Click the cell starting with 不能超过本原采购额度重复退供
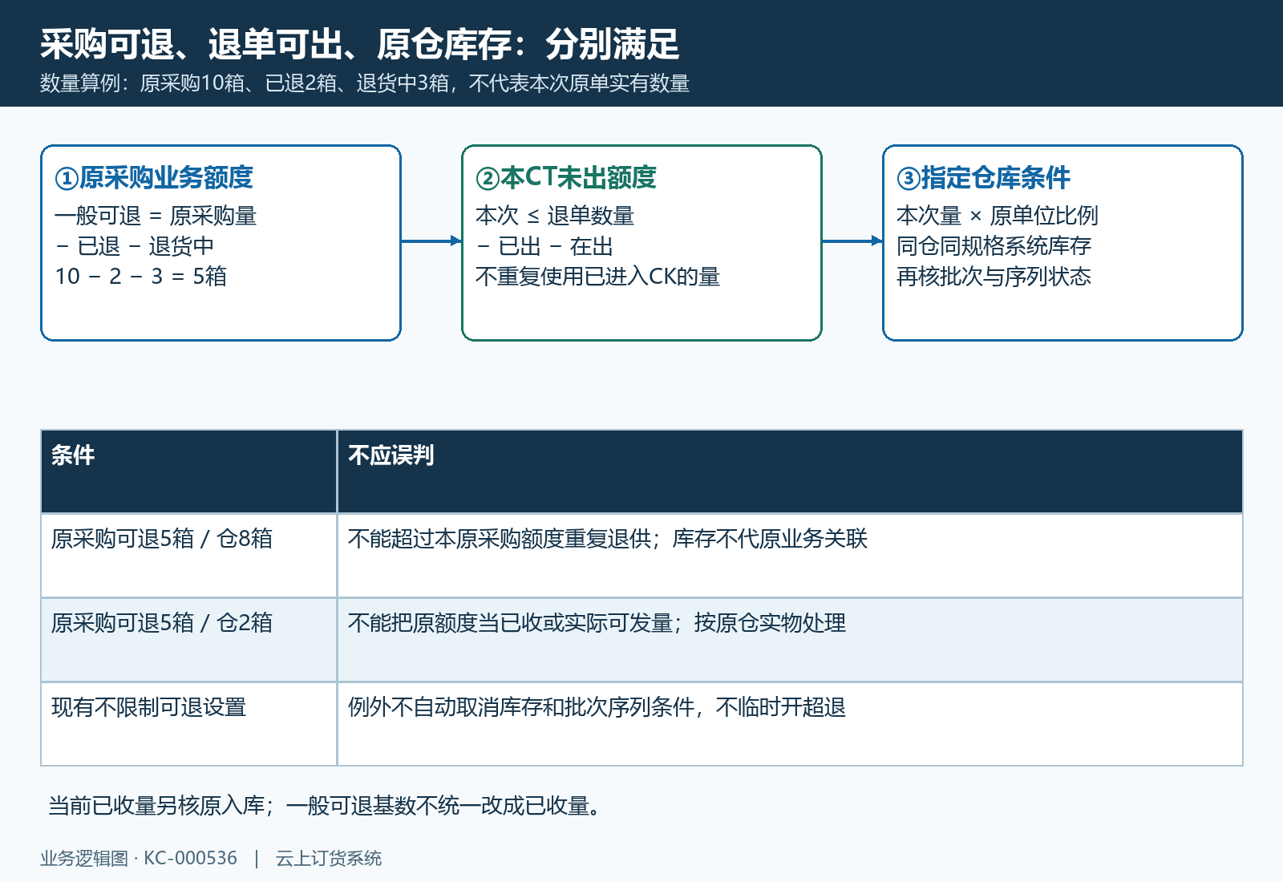1283x882 pixels. 790,556
